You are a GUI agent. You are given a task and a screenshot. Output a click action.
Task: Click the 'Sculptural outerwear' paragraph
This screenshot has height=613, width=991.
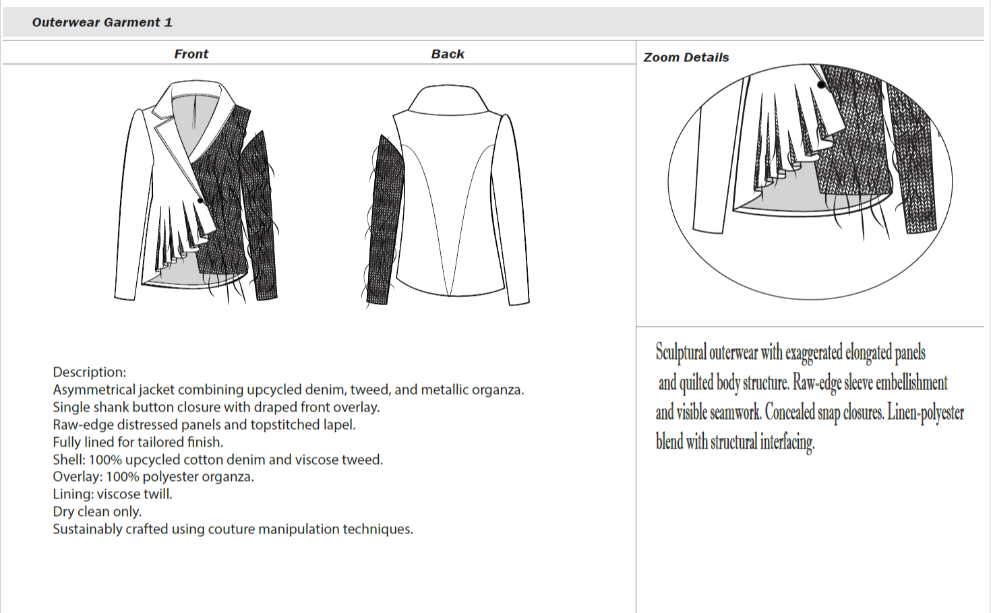pyautogui.click(x=809, y=397)
